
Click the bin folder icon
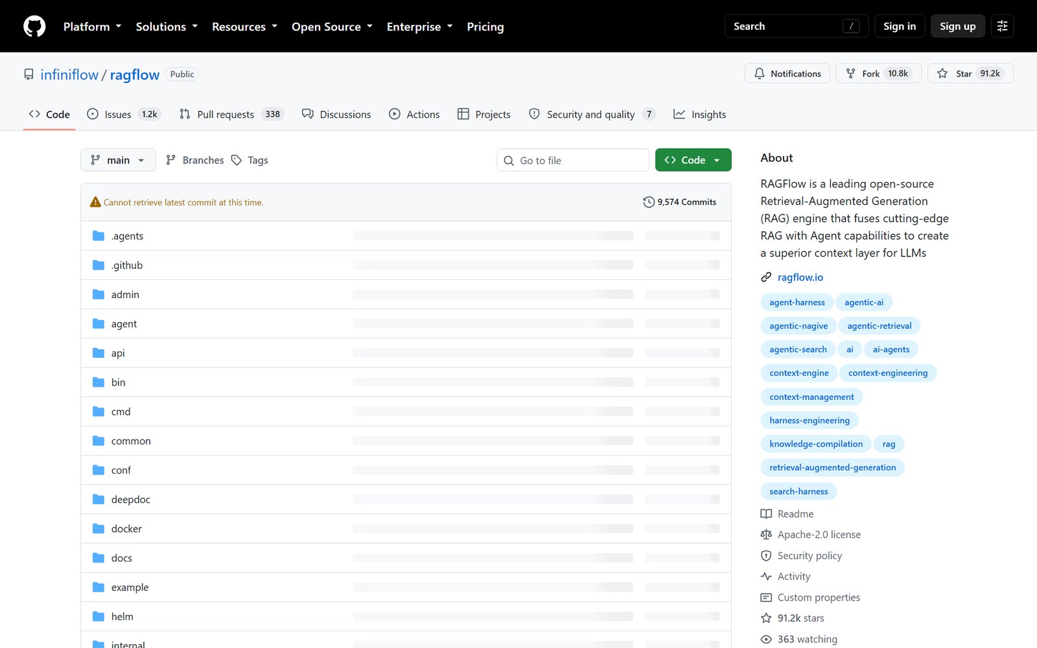pyautogui.click(x=99, y=382)
